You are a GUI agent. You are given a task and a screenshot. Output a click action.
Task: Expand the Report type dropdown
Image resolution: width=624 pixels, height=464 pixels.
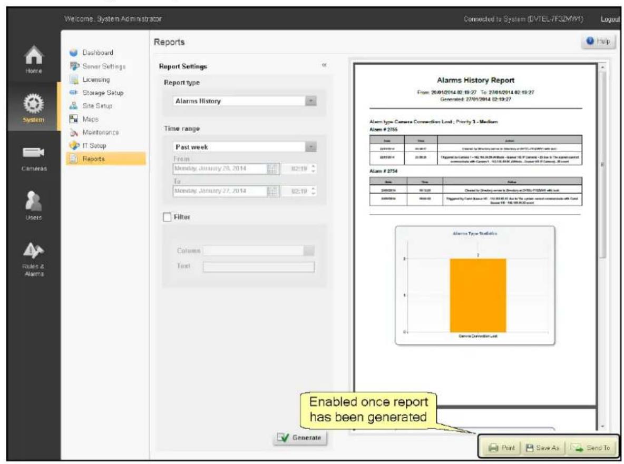(245, 101)
